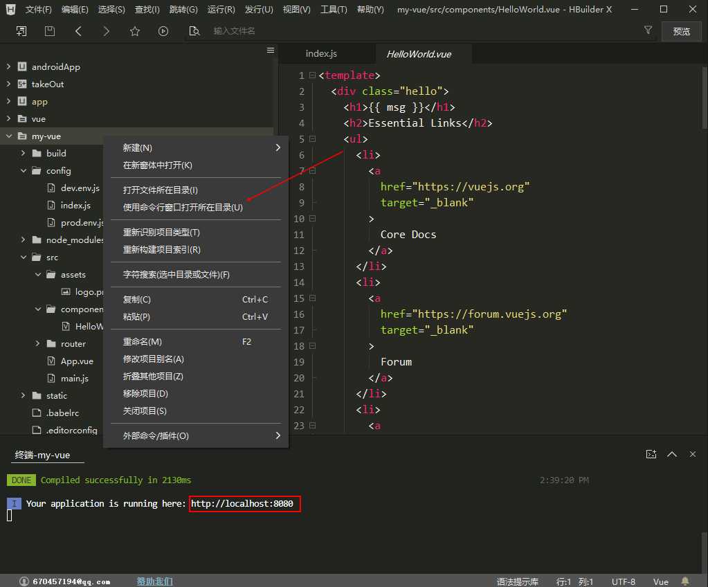Click the 预览 preview button
Screen dimensions: 708x587
pos(682,31)
